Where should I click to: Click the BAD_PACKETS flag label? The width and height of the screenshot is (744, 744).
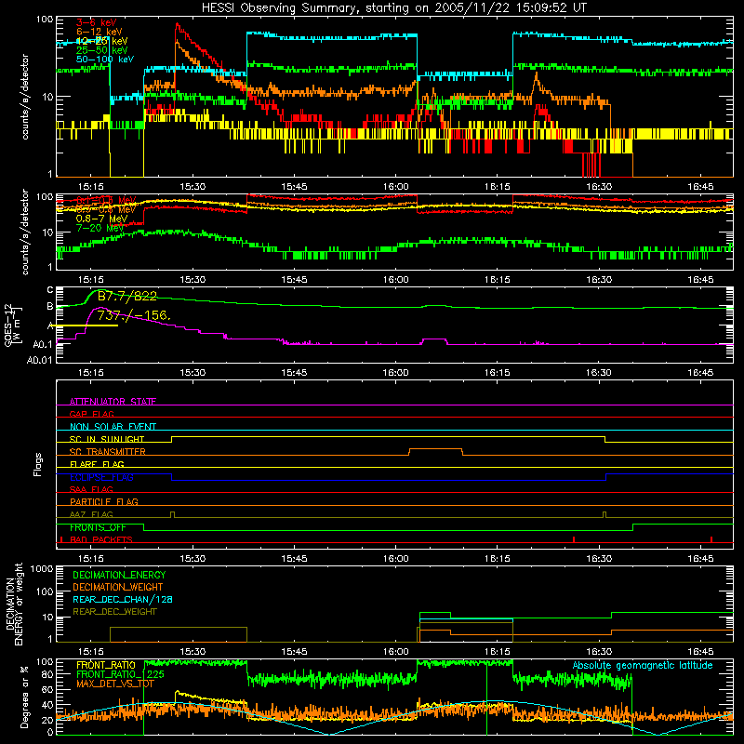101,539
